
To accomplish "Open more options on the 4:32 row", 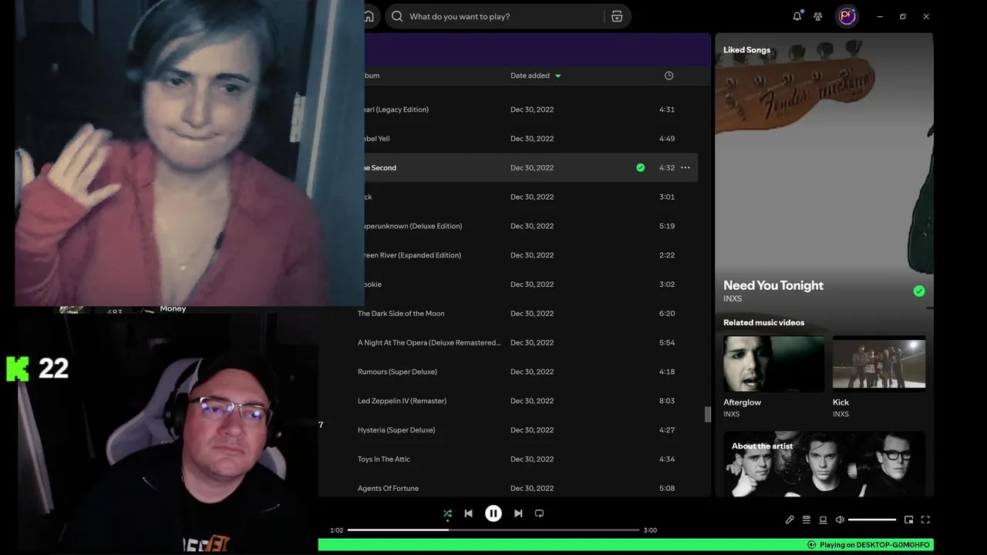I will 685,167.
